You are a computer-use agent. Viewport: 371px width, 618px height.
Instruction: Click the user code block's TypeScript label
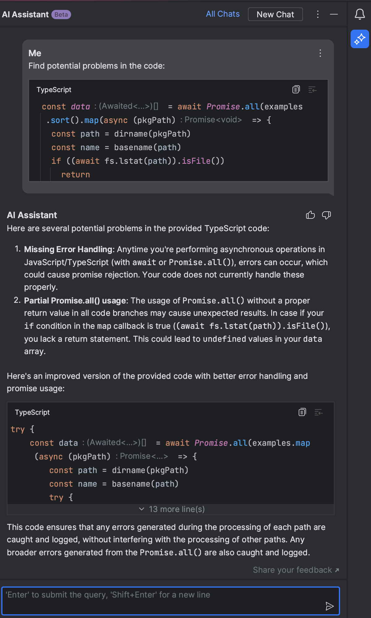(54, 90)
